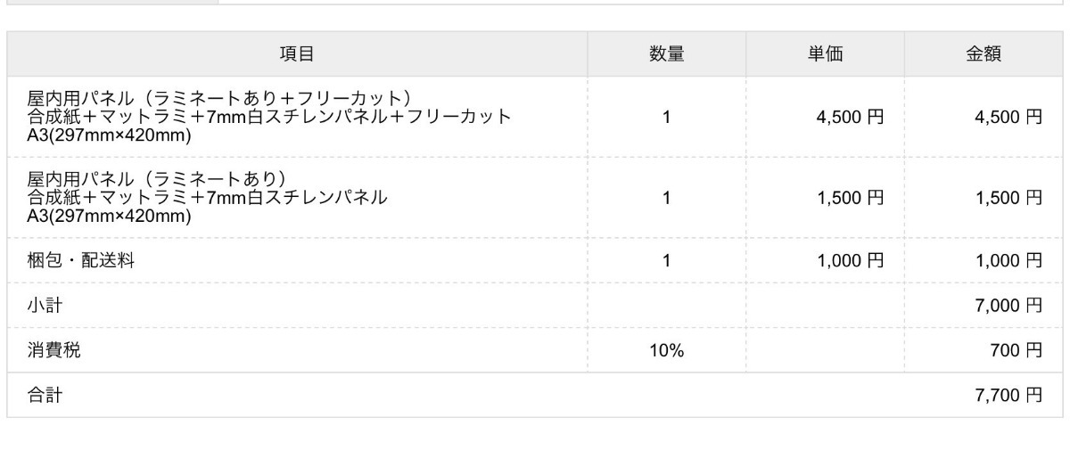Click the 1,000 円 shipping unit price
1070x458 pixels.
(850, 261)
